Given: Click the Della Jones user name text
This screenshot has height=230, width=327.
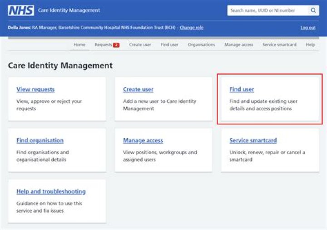Looking at the screenshot, I should pos(20,28).
